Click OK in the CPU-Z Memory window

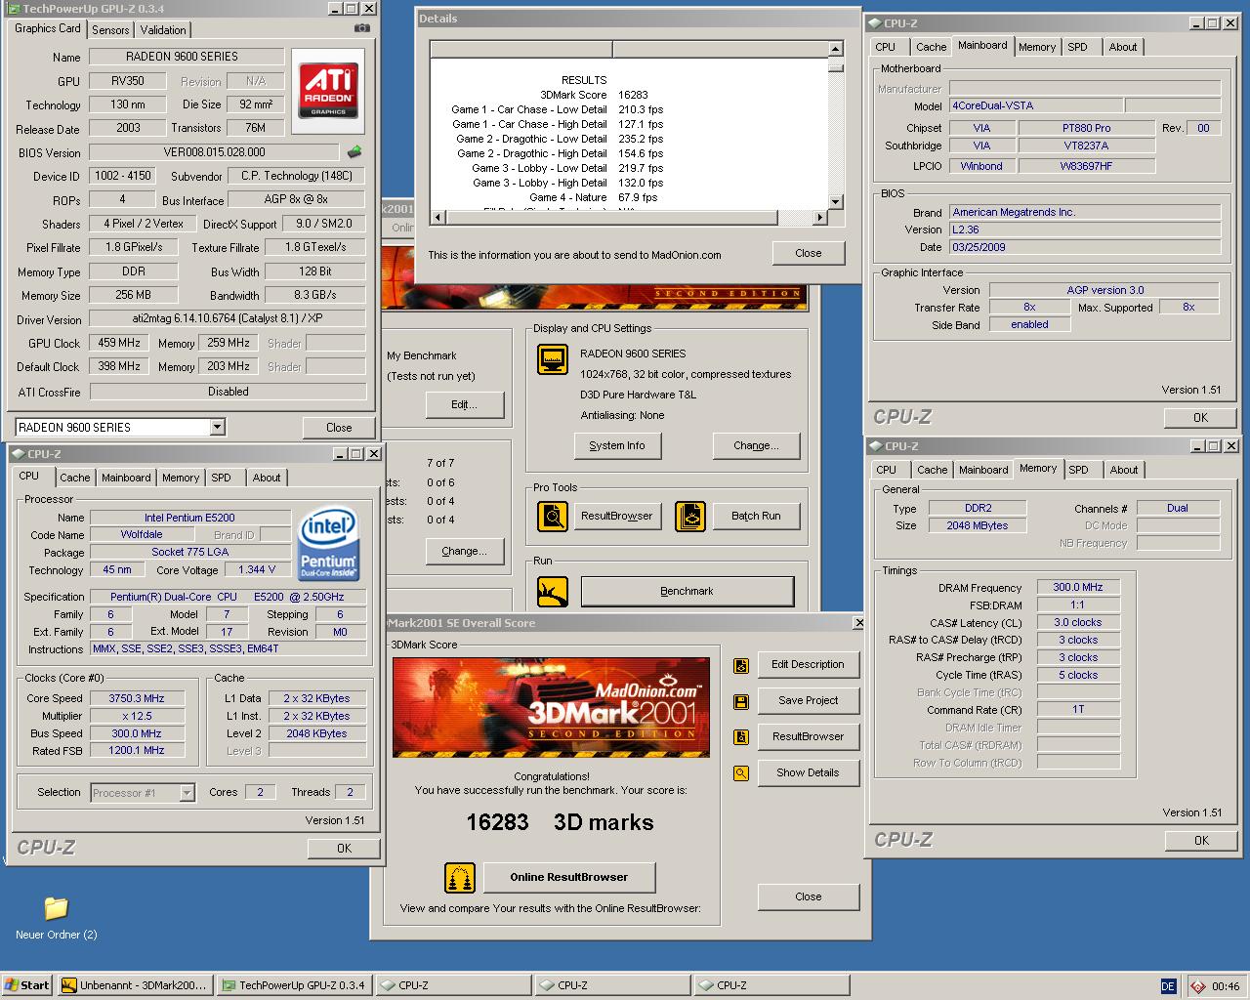coord(1201,840)
